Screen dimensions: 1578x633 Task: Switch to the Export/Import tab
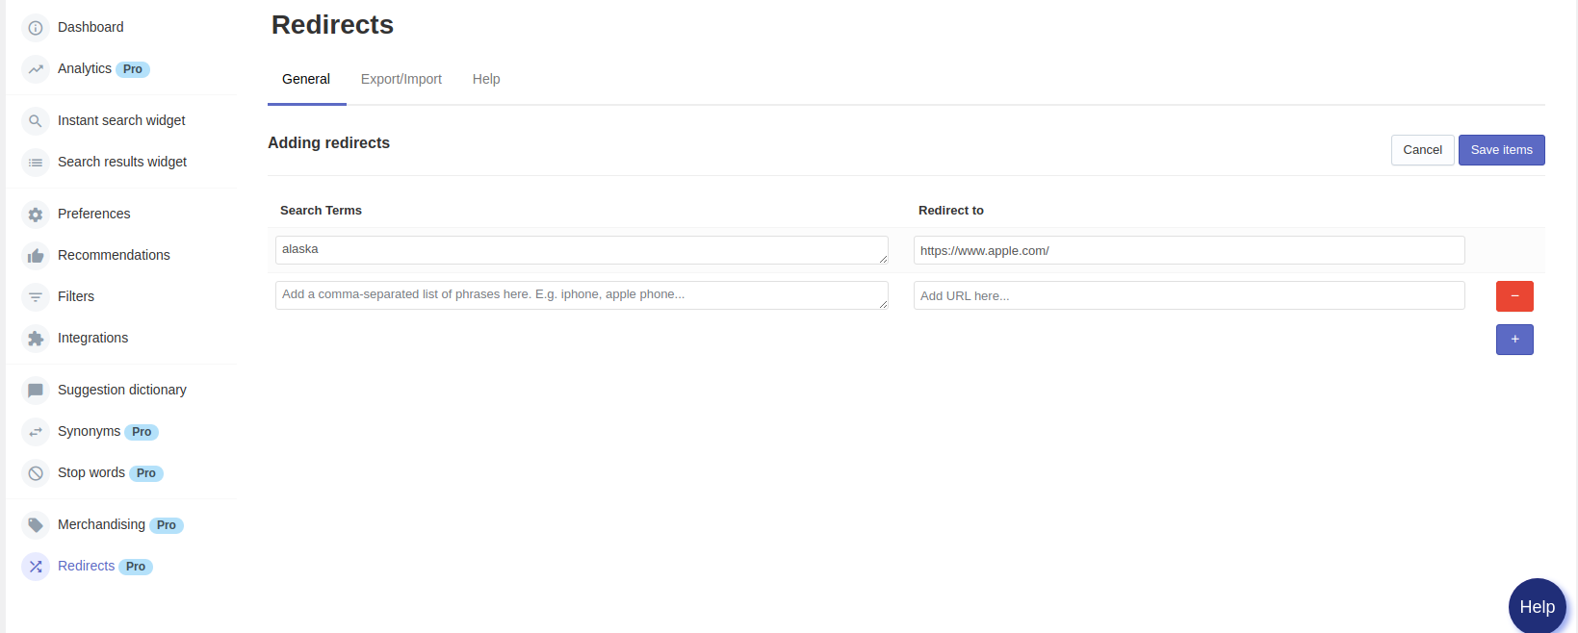tap(401, 79)
